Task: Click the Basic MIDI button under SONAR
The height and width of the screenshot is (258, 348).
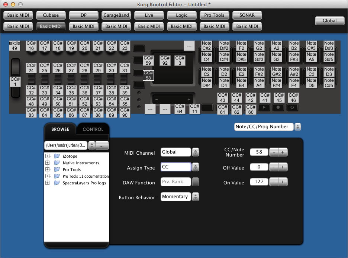Action: 247,26
